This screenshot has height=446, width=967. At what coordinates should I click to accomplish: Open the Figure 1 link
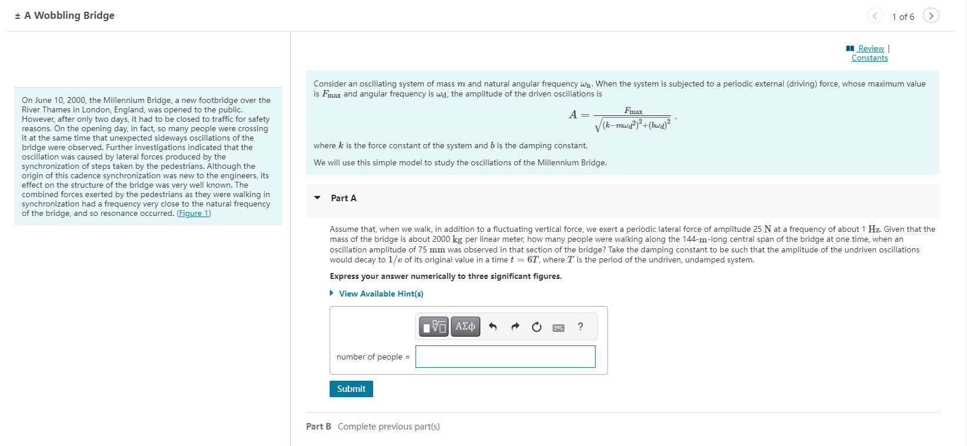pos(194,213)
